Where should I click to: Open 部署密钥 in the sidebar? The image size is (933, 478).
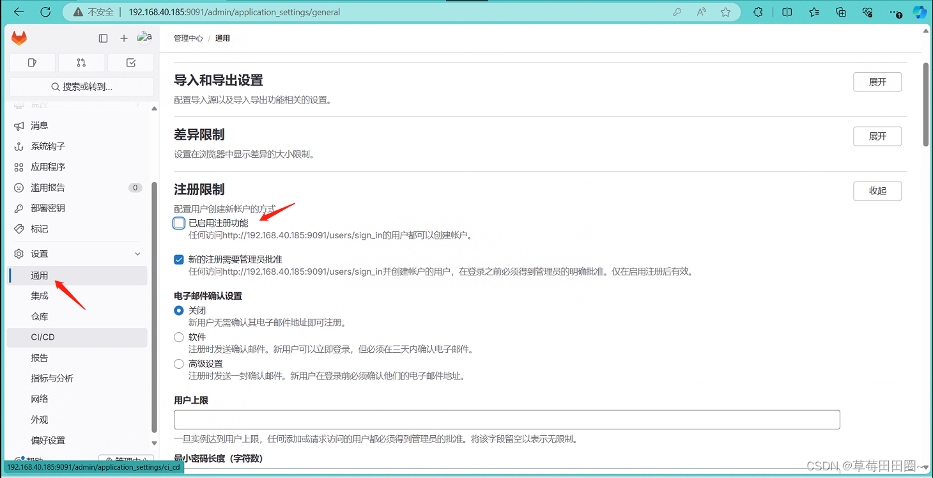pyautogui.click(x=77, y=208)
